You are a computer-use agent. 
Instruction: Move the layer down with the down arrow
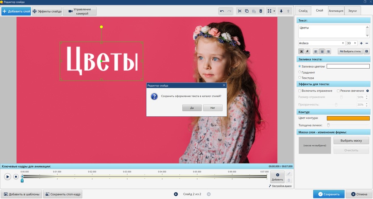tap(281, 11)
